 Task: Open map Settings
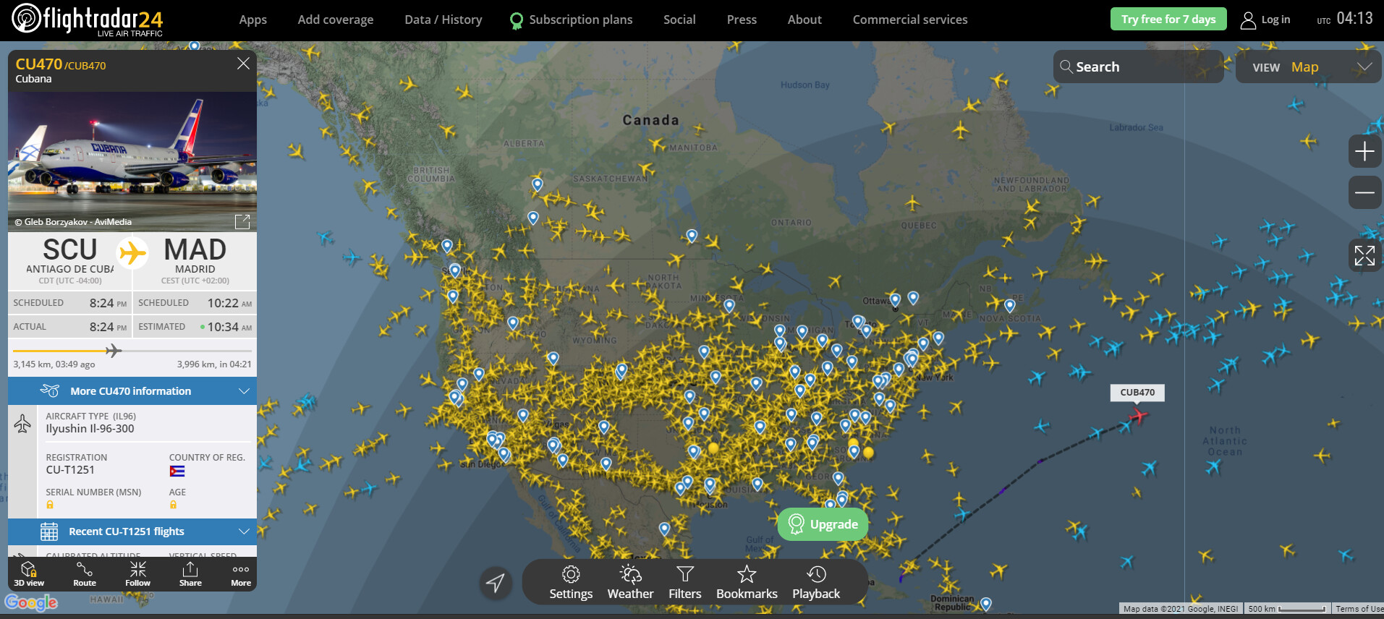571,583
